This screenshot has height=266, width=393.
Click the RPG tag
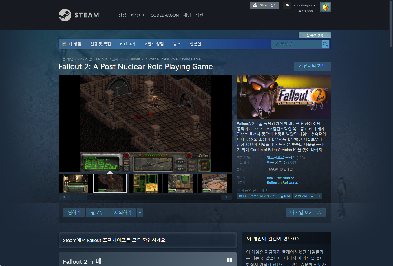coord(242,196)
